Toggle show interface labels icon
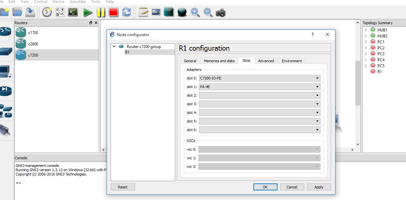 pyautogui.click(x=60, y=12)
